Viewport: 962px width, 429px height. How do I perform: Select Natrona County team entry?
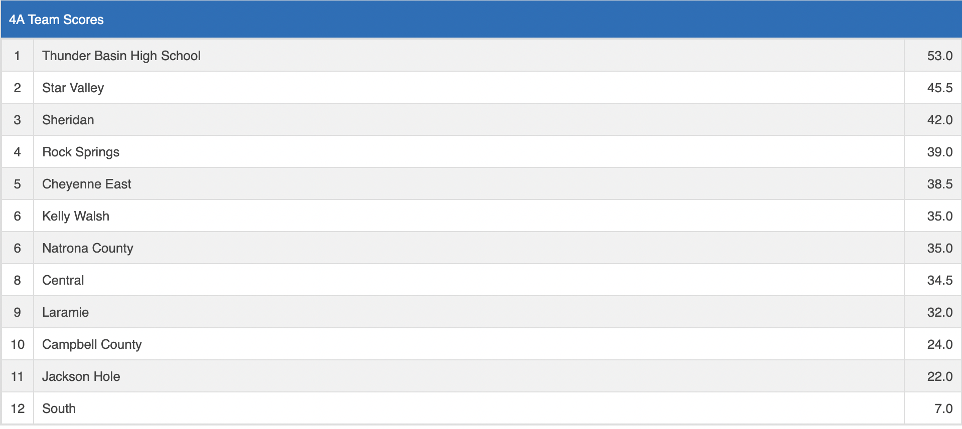[87, 248]
